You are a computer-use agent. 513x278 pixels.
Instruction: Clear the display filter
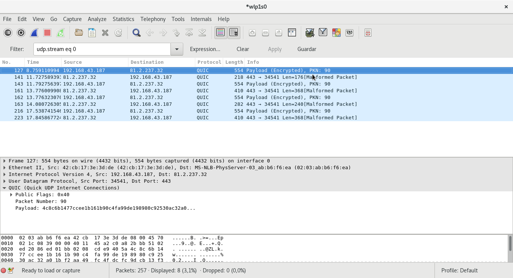(x=243, y=49)
